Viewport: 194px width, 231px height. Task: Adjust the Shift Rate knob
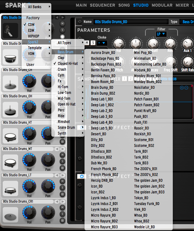(187, 62)
